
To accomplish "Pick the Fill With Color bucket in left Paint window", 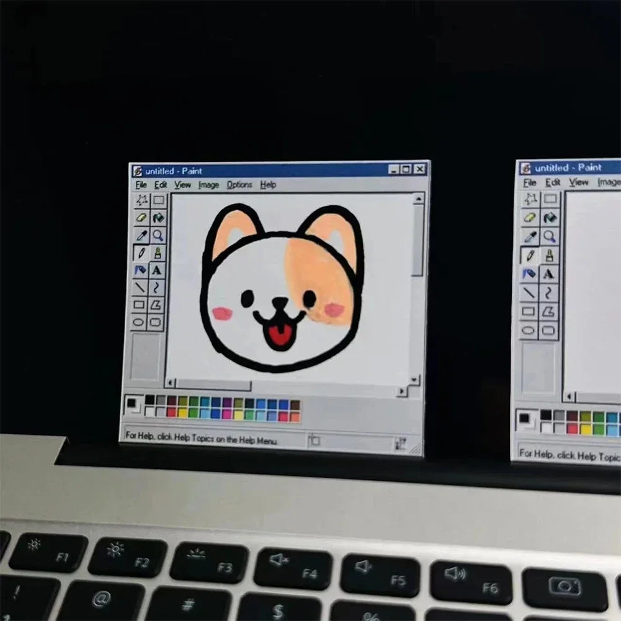I will point(158,217).
